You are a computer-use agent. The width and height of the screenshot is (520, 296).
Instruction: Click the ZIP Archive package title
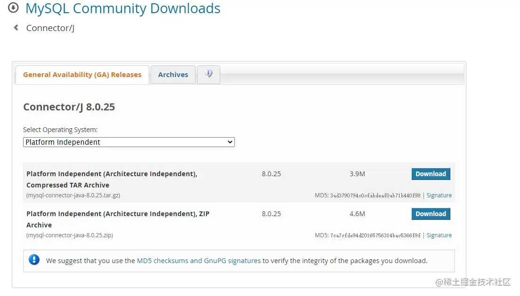point(118,219)
